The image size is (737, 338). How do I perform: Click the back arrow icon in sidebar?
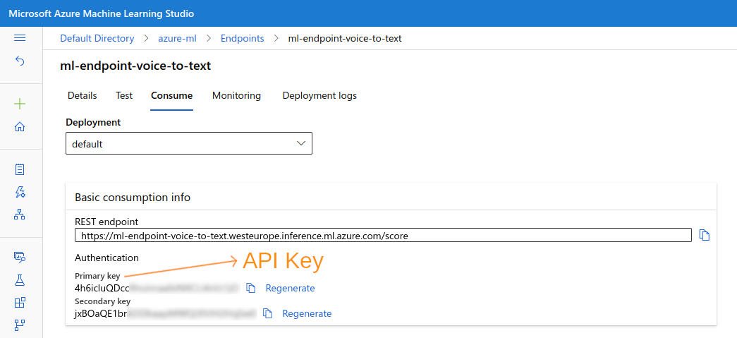(20, 61)
